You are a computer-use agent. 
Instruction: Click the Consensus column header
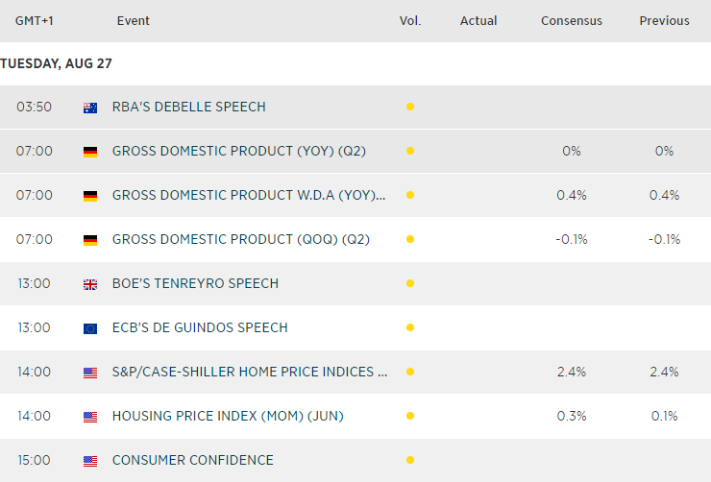[572, 21]
